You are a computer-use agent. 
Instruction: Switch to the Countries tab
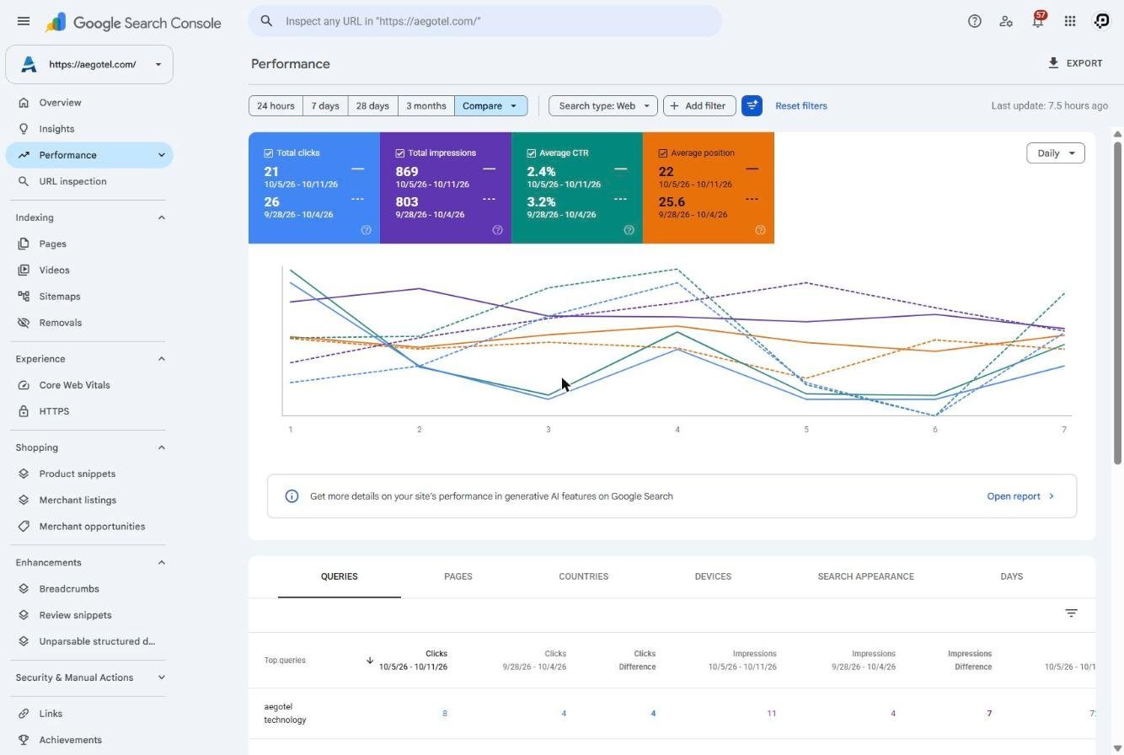point(583,576)
